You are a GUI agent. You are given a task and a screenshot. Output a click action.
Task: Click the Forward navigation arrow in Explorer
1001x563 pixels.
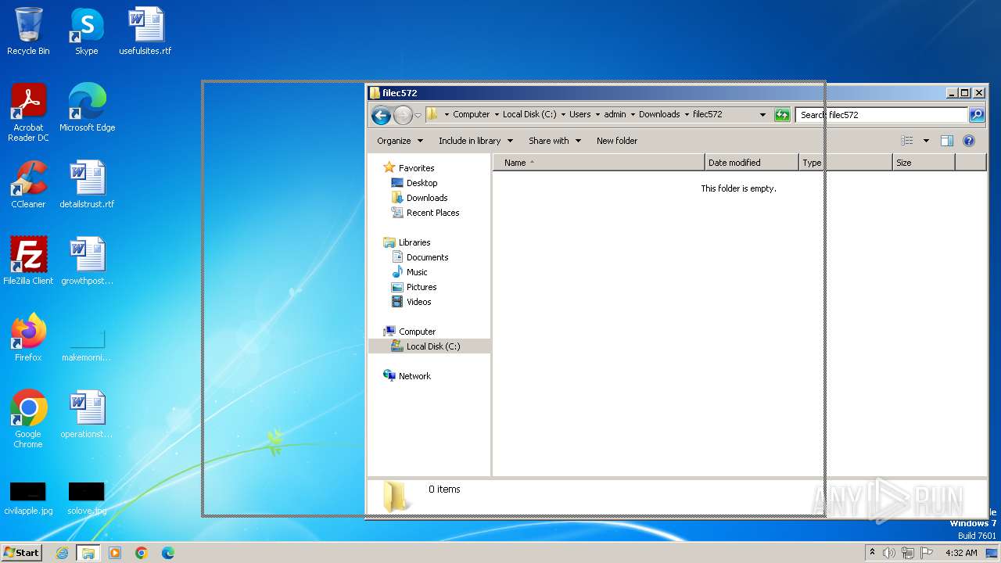[403, 115]
